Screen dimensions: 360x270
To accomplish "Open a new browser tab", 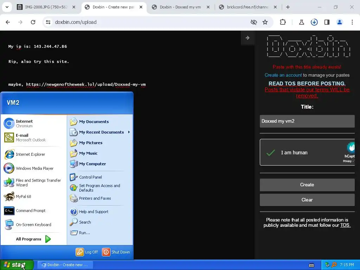I will click(x=288, y=7).
